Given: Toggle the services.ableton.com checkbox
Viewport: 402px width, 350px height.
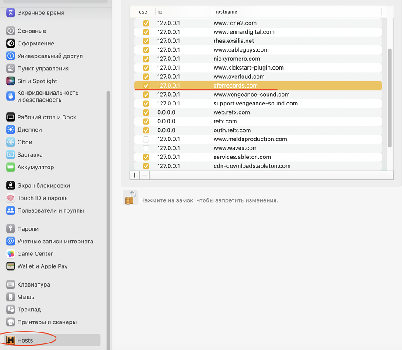Looking at the screenshot, I should pyautogui.click(x=146, y=157).
